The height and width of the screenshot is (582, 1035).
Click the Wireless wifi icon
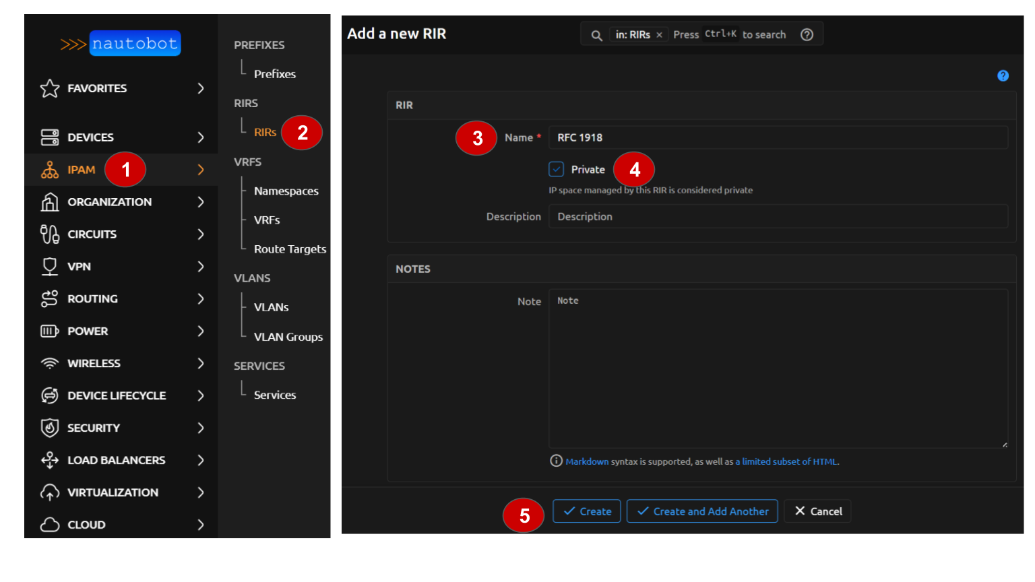coord(50,364)
